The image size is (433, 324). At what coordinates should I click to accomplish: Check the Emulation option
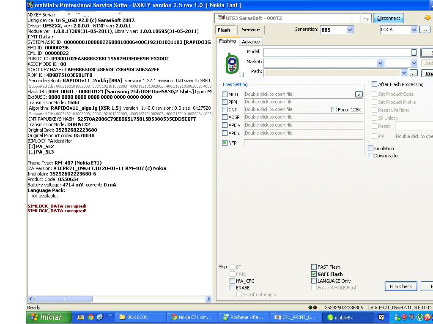370,148
